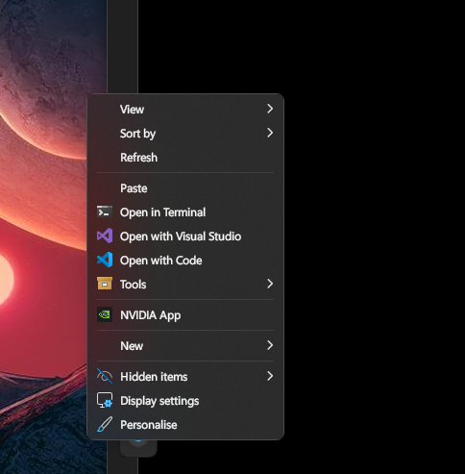Select Open with Code
Image resolution: width=465 pixels, height=474 pixels.
click(x=185, y=261)
